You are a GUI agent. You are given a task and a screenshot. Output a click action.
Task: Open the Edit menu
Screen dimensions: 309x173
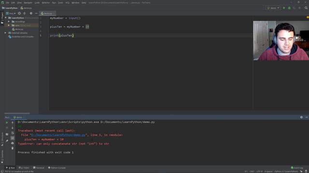tap(13, 3)
